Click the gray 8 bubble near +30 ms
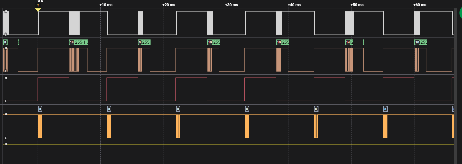This screenshot has height=164, width=462. click(247, 109)
